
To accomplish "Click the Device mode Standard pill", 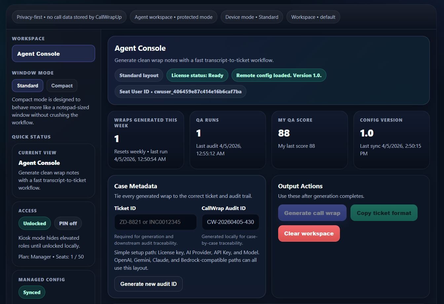I will coord(252,17).
